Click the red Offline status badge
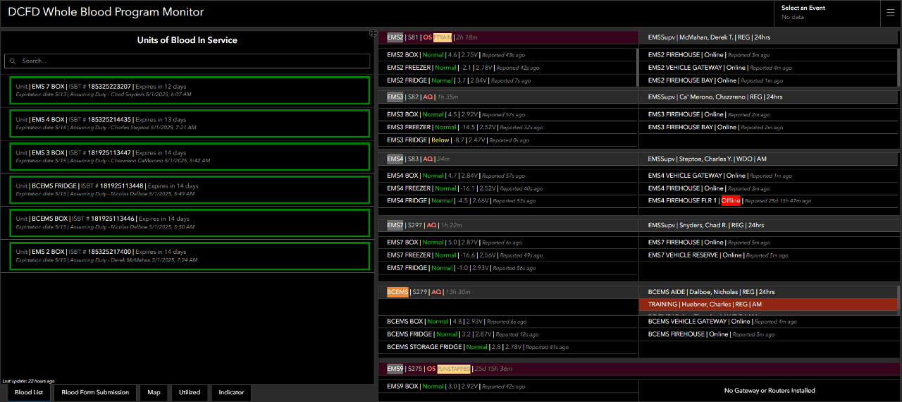 [x=731, y=201]
